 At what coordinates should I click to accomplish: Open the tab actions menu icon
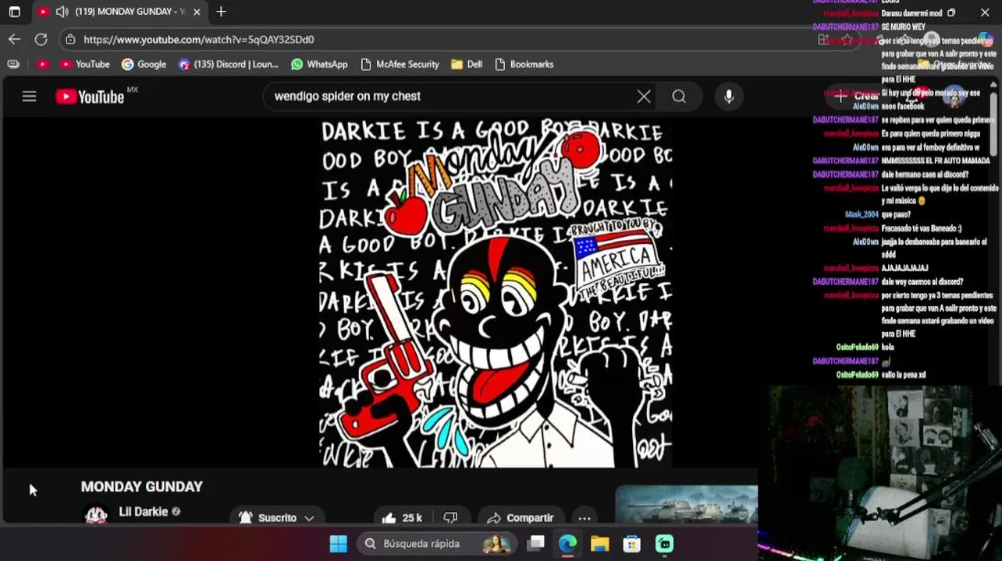tap(14, 12)
